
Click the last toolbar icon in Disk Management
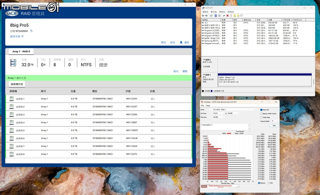pyautogui.click(x=241, y=16)
